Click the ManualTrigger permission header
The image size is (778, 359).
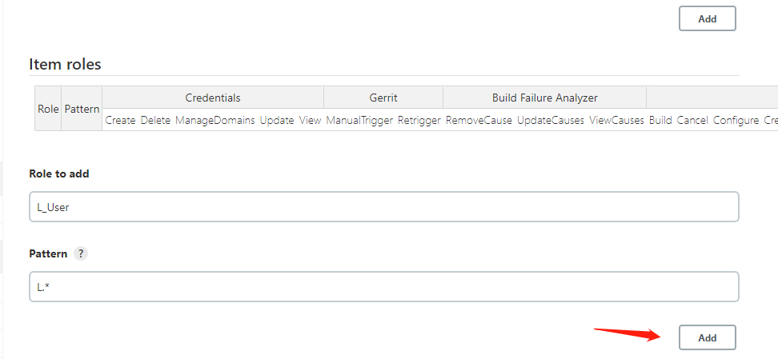click(x=359, y=120)
